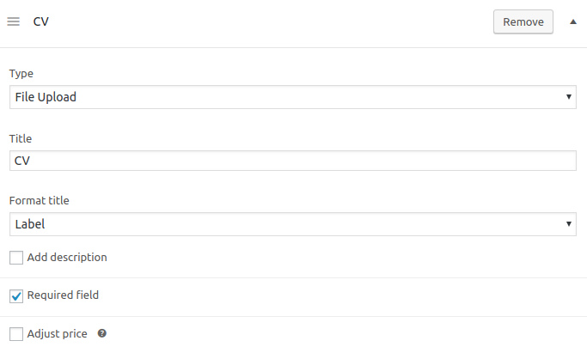Enable the Adjust price checkbox
587x347 pixels.
tap(16, 334)
